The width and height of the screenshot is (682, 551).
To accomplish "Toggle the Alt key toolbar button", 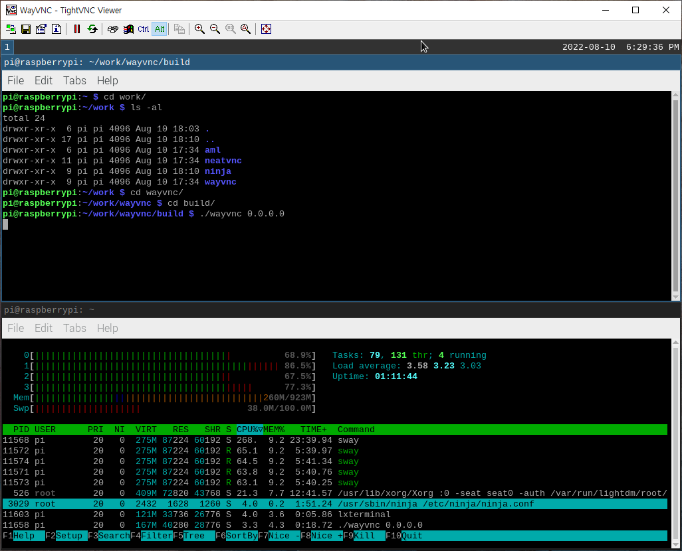I will point(159,29).
